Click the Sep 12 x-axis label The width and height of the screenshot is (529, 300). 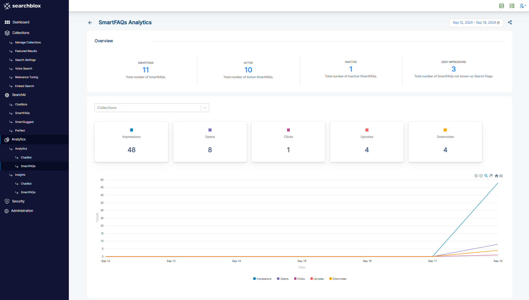click(x=106, y=261)
